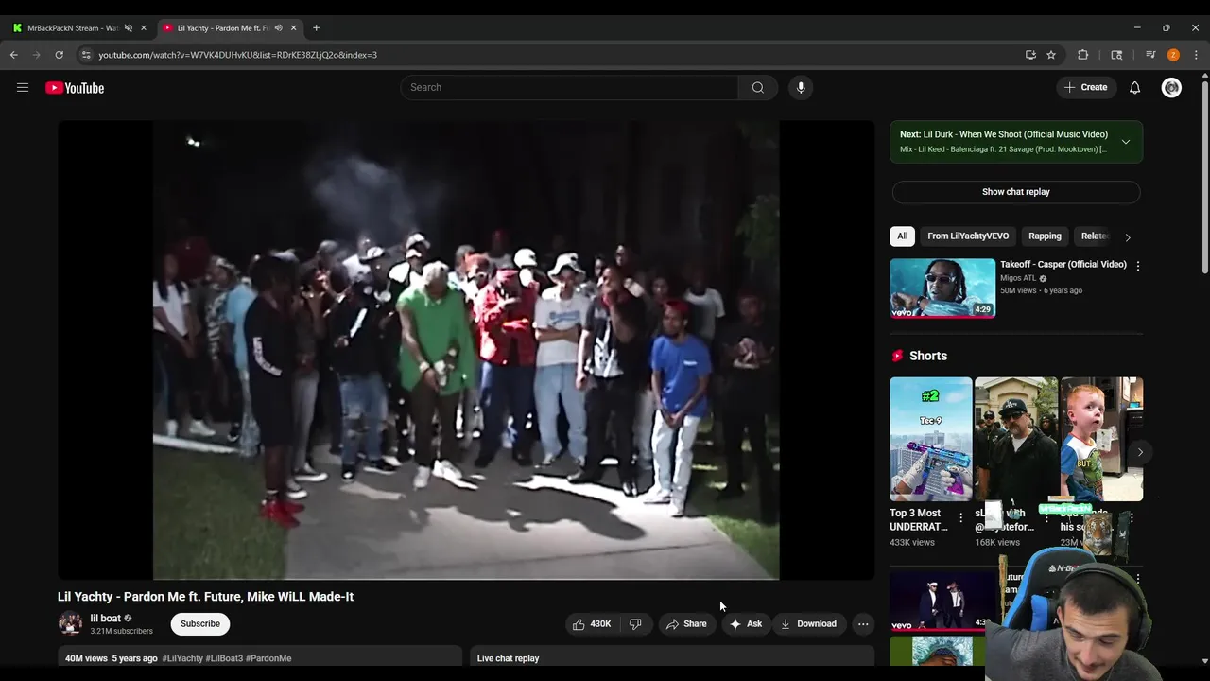1210x681 pixels.
Task: Open more actions for the video
Action: (863, 623)
